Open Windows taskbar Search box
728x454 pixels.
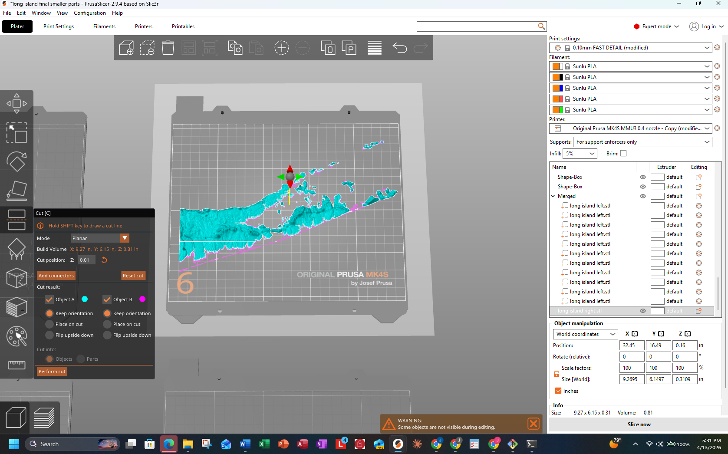click(72, 444)
